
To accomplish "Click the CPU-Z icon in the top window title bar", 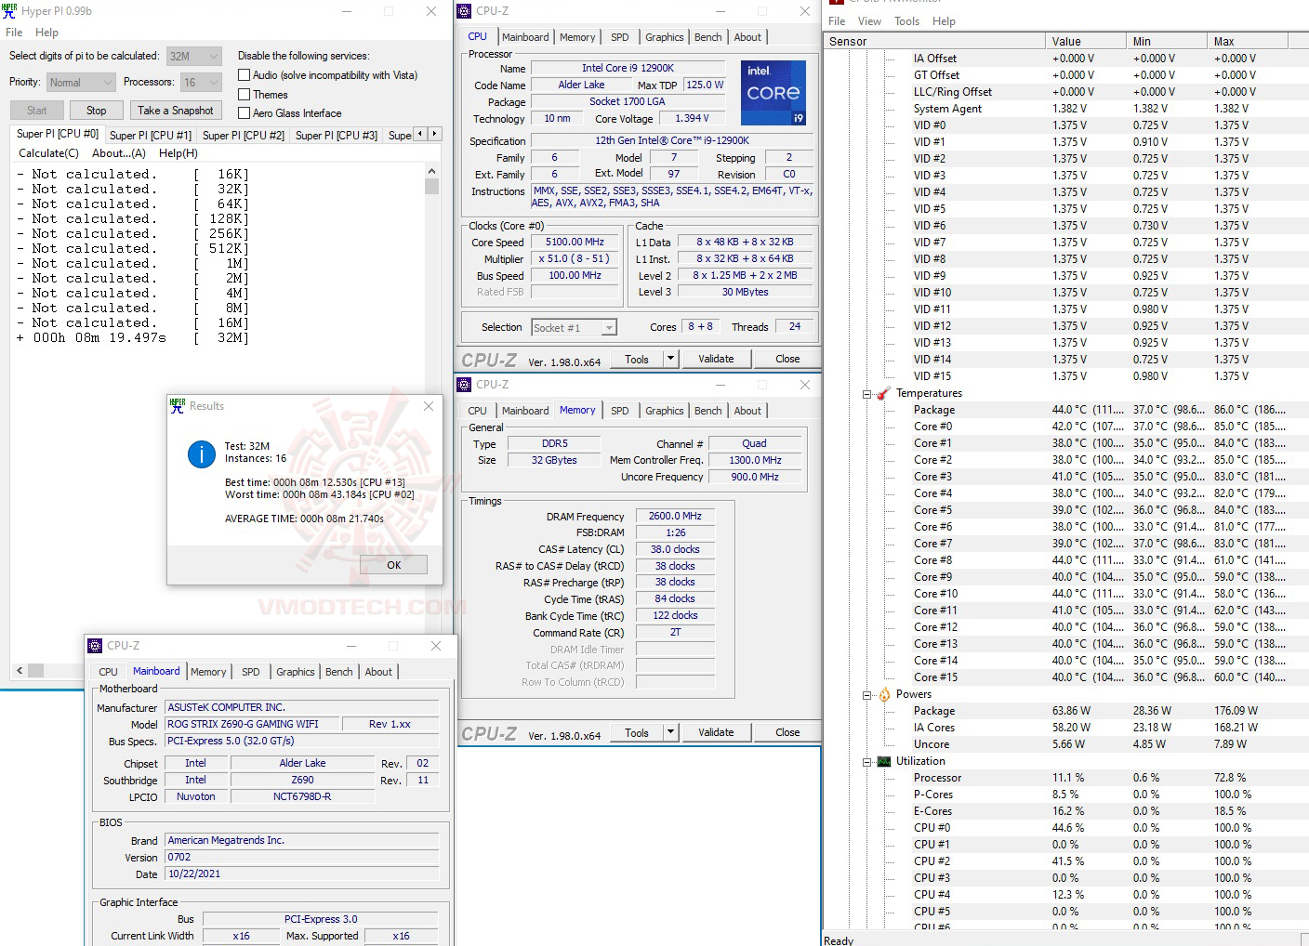I will pyautogui.click(x=465, y=11).
